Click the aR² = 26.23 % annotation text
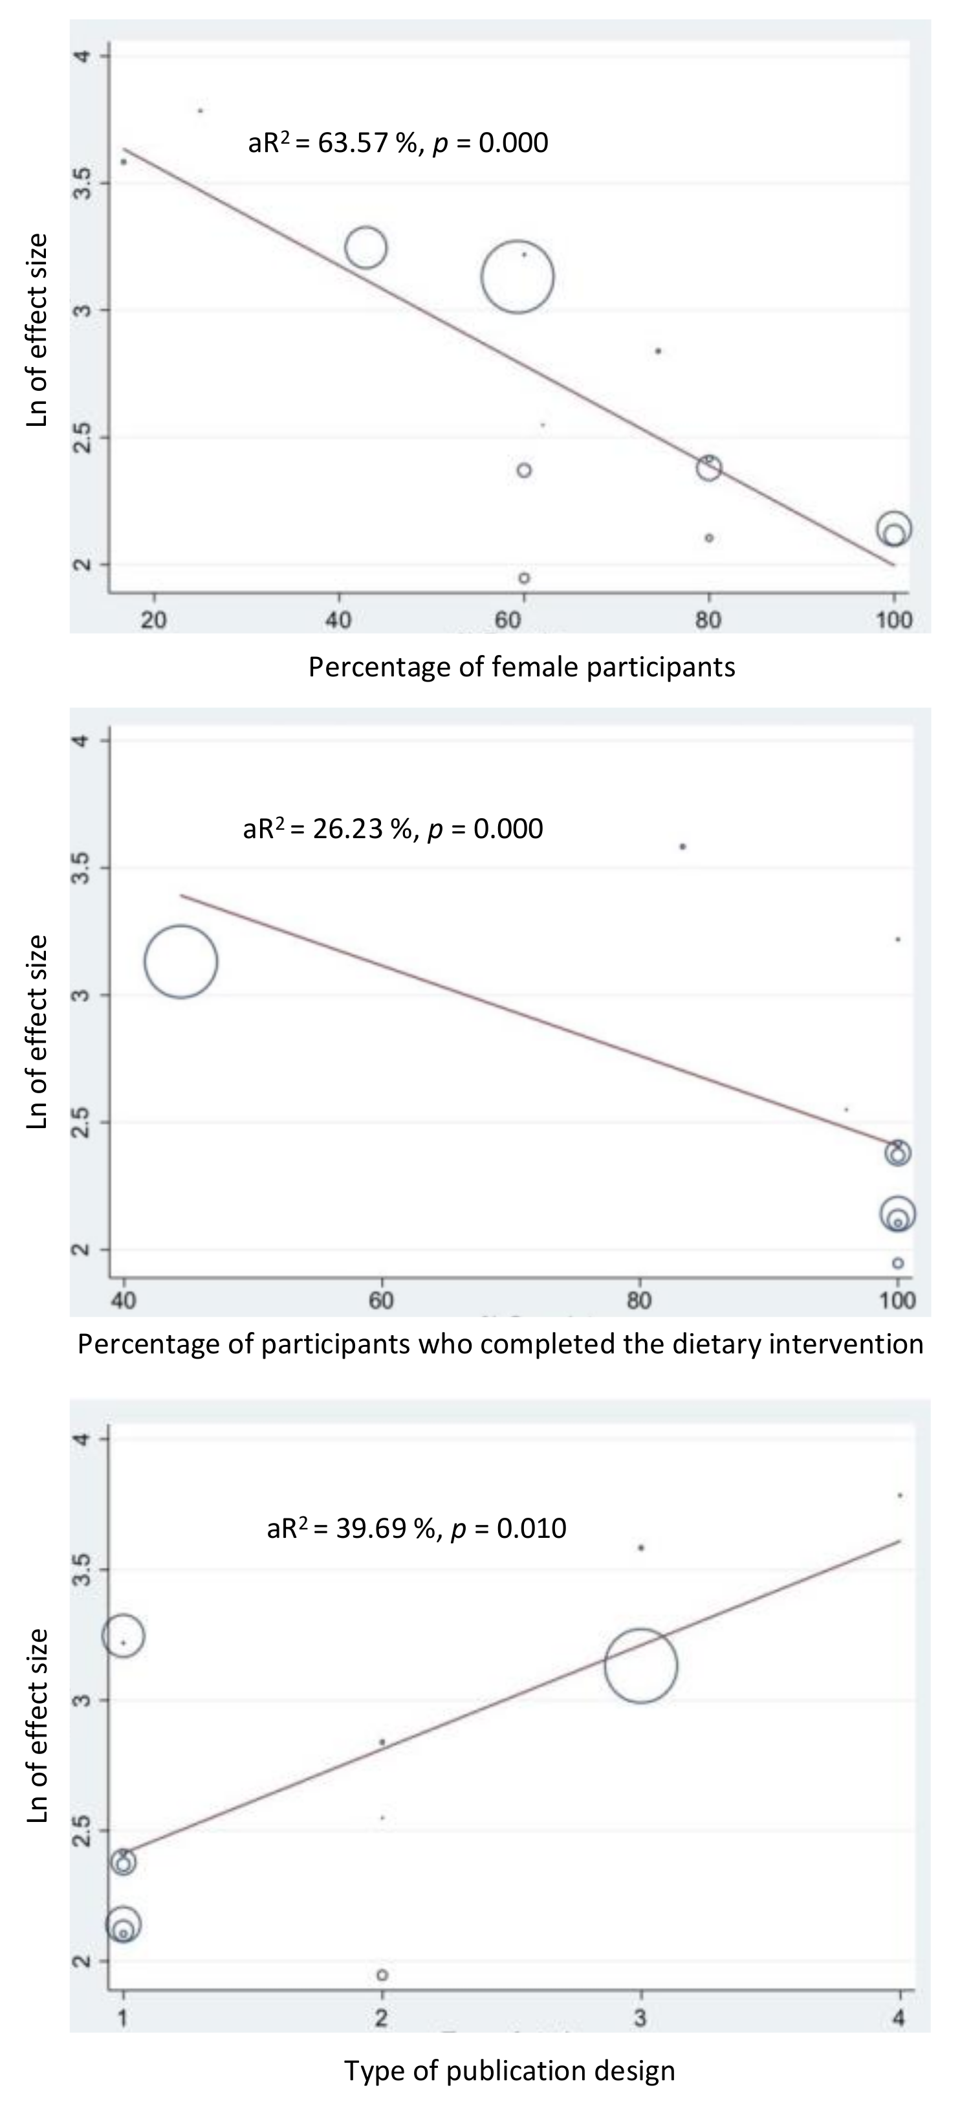 pos(393,829)
